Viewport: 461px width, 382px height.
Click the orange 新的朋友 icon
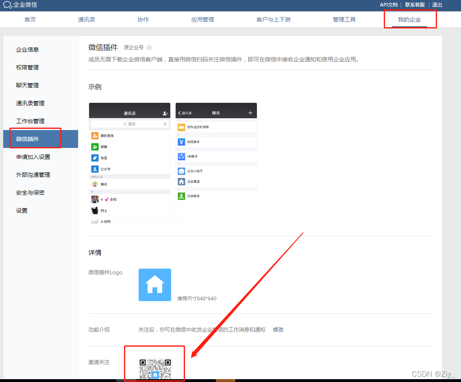[x=95, y=135]
